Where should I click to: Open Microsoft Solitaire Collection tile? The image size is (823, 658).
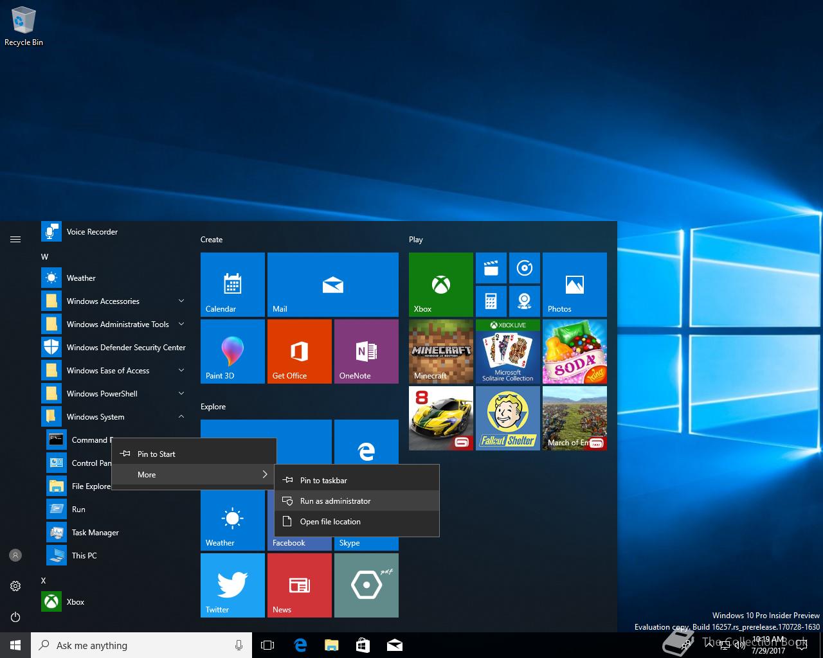click(508, 351)
